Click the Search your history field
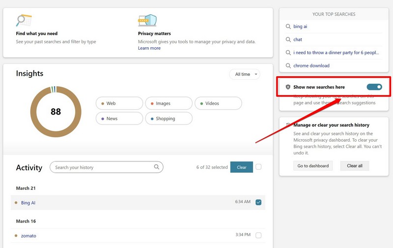The image size is (393, 248). click(x=103, y=167)
